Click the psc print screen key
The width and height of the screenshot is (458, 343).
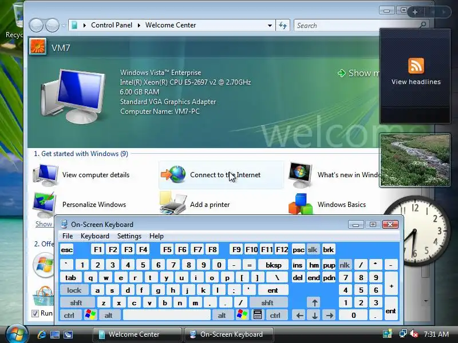point(298,250)
